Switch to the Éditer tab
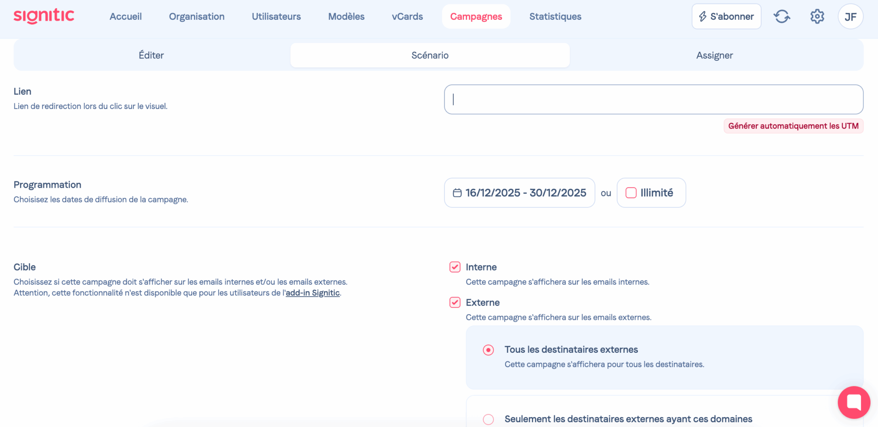Viewport: 878px width, 427px height. pyautogui.click(x=151, y=55)
